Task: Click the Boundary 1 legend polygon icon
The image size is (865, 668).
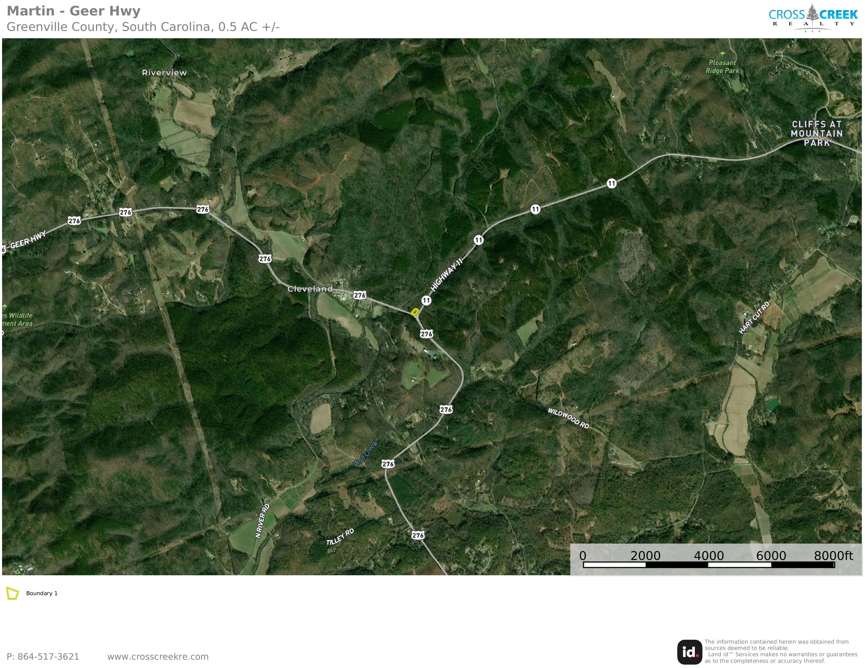Action: pyautogui.click(x=12, y=593)
